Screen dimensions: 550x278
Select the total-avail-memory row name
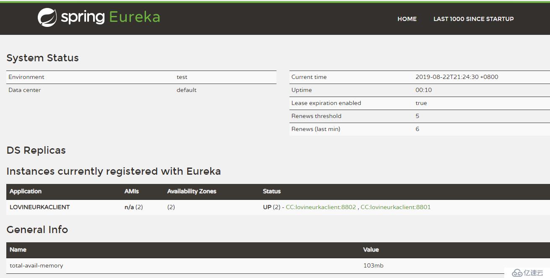point(36,265)
